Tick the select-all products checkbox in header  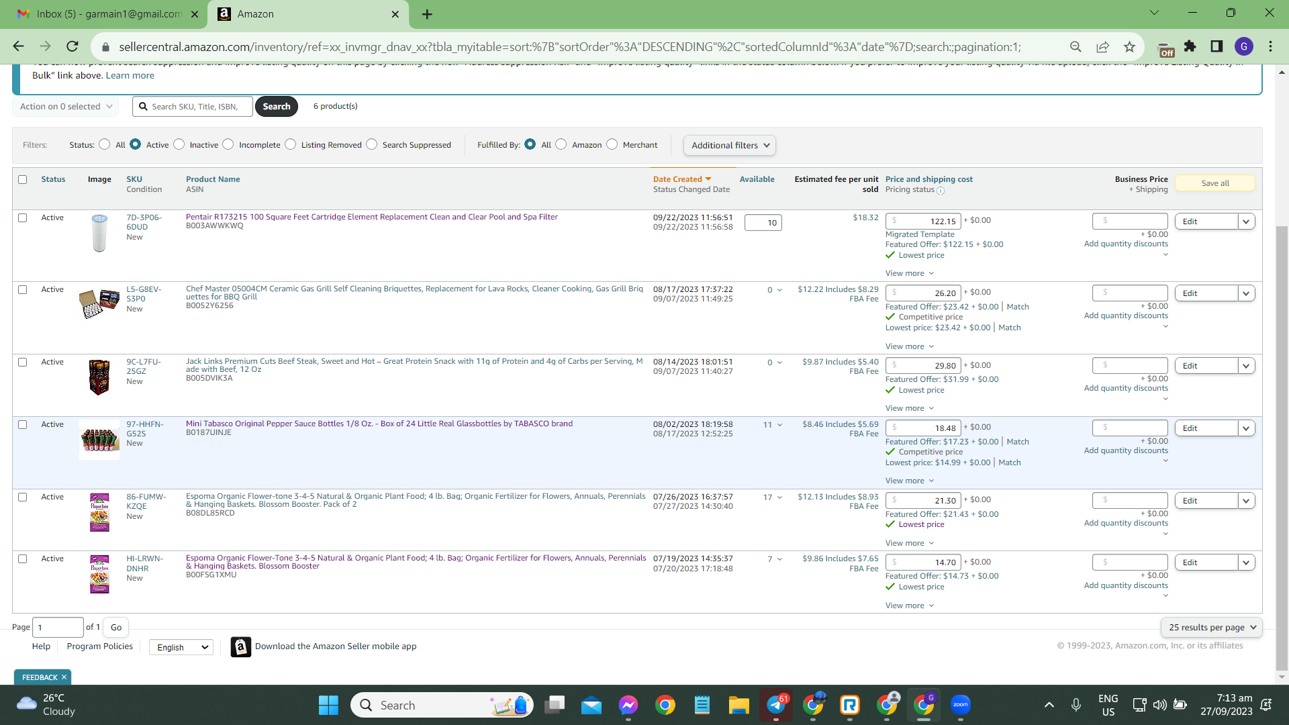pyautogui.click(x=23, y=180)
